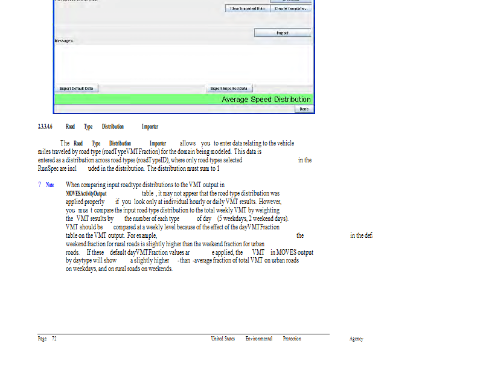Image resolution: width=483 pixels, height=373 pixels.
Task: Click the Messages label
Action: coord(64,40)
